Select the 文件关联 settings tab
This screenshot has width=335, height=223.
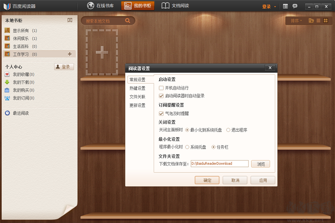pyautogui.click(x=137, y=97)
